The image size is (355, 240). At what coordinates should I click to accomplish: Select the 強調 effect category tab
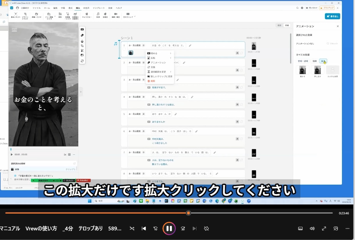[x=315, y=61]
